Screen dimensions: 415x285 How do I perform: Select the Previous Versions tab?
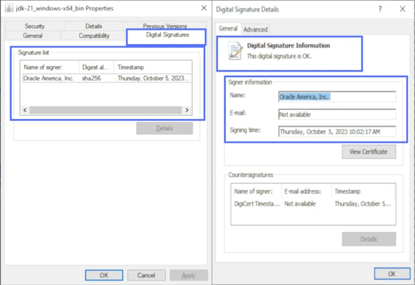tap(165, 26)
